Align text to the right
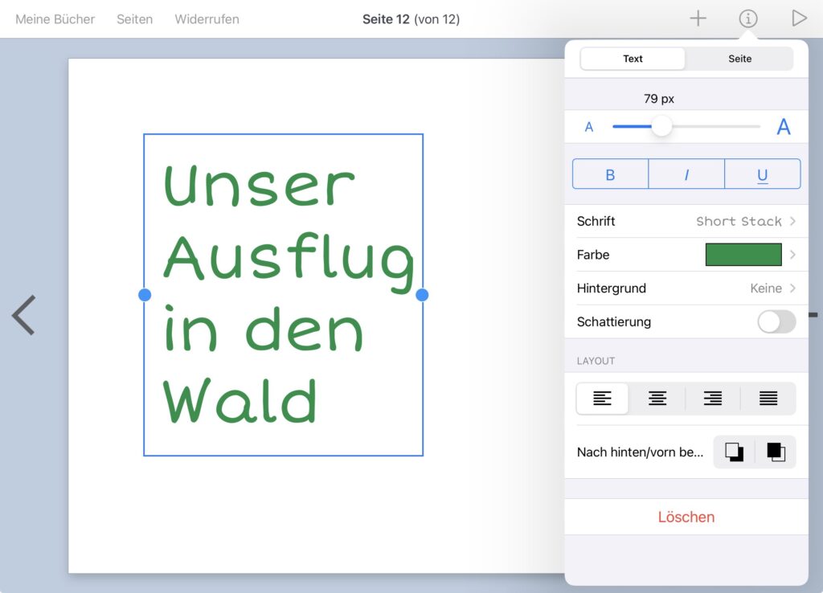This screenshot has width=823, height=593. (713, 399)
